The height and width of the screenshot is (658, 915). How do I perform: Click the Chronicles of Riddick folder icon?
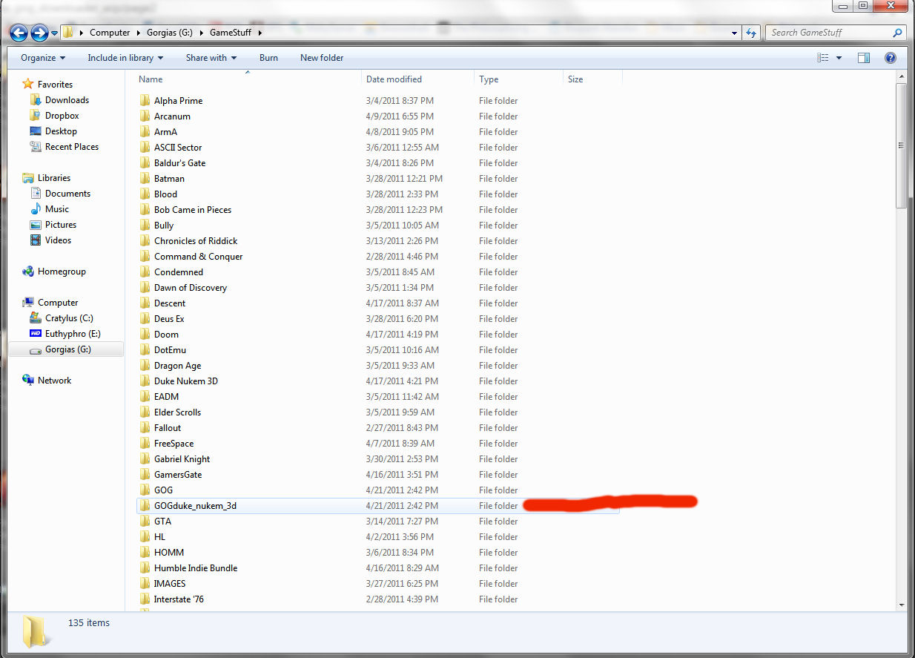pyautogui.click(x=145, y=241)
